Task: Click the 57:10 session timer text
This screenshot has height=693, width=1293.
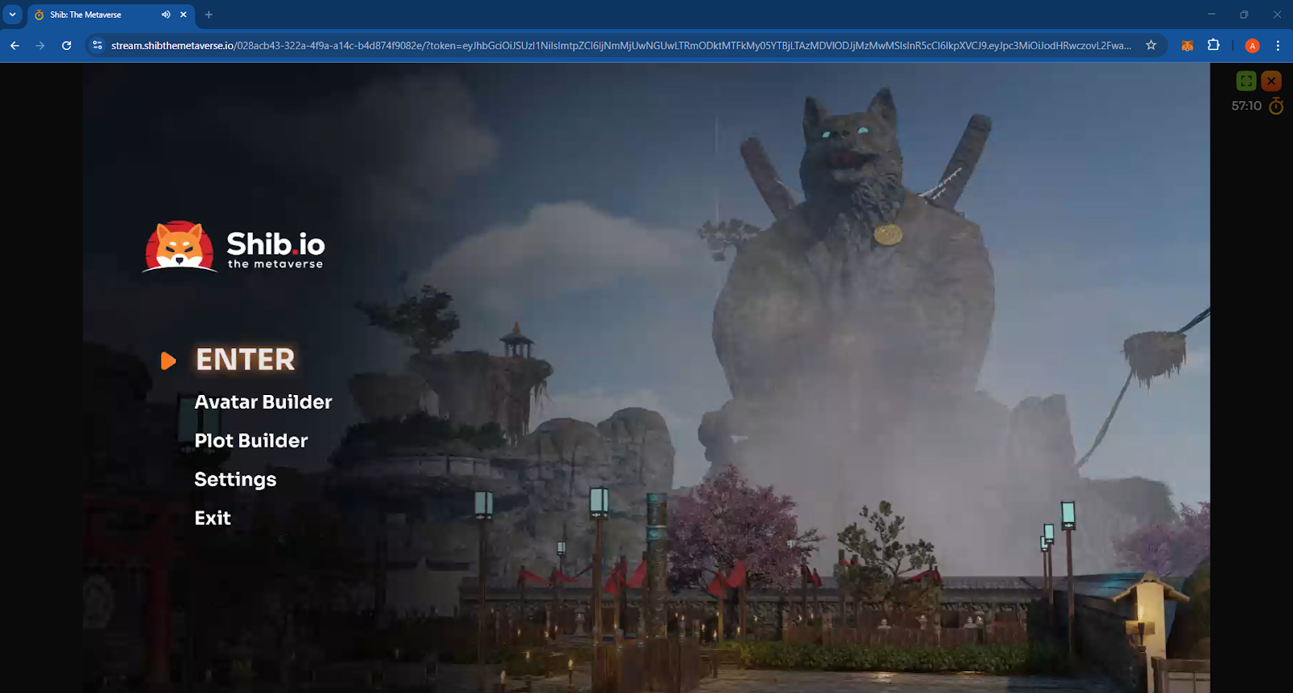Action: coord(1246,106)
